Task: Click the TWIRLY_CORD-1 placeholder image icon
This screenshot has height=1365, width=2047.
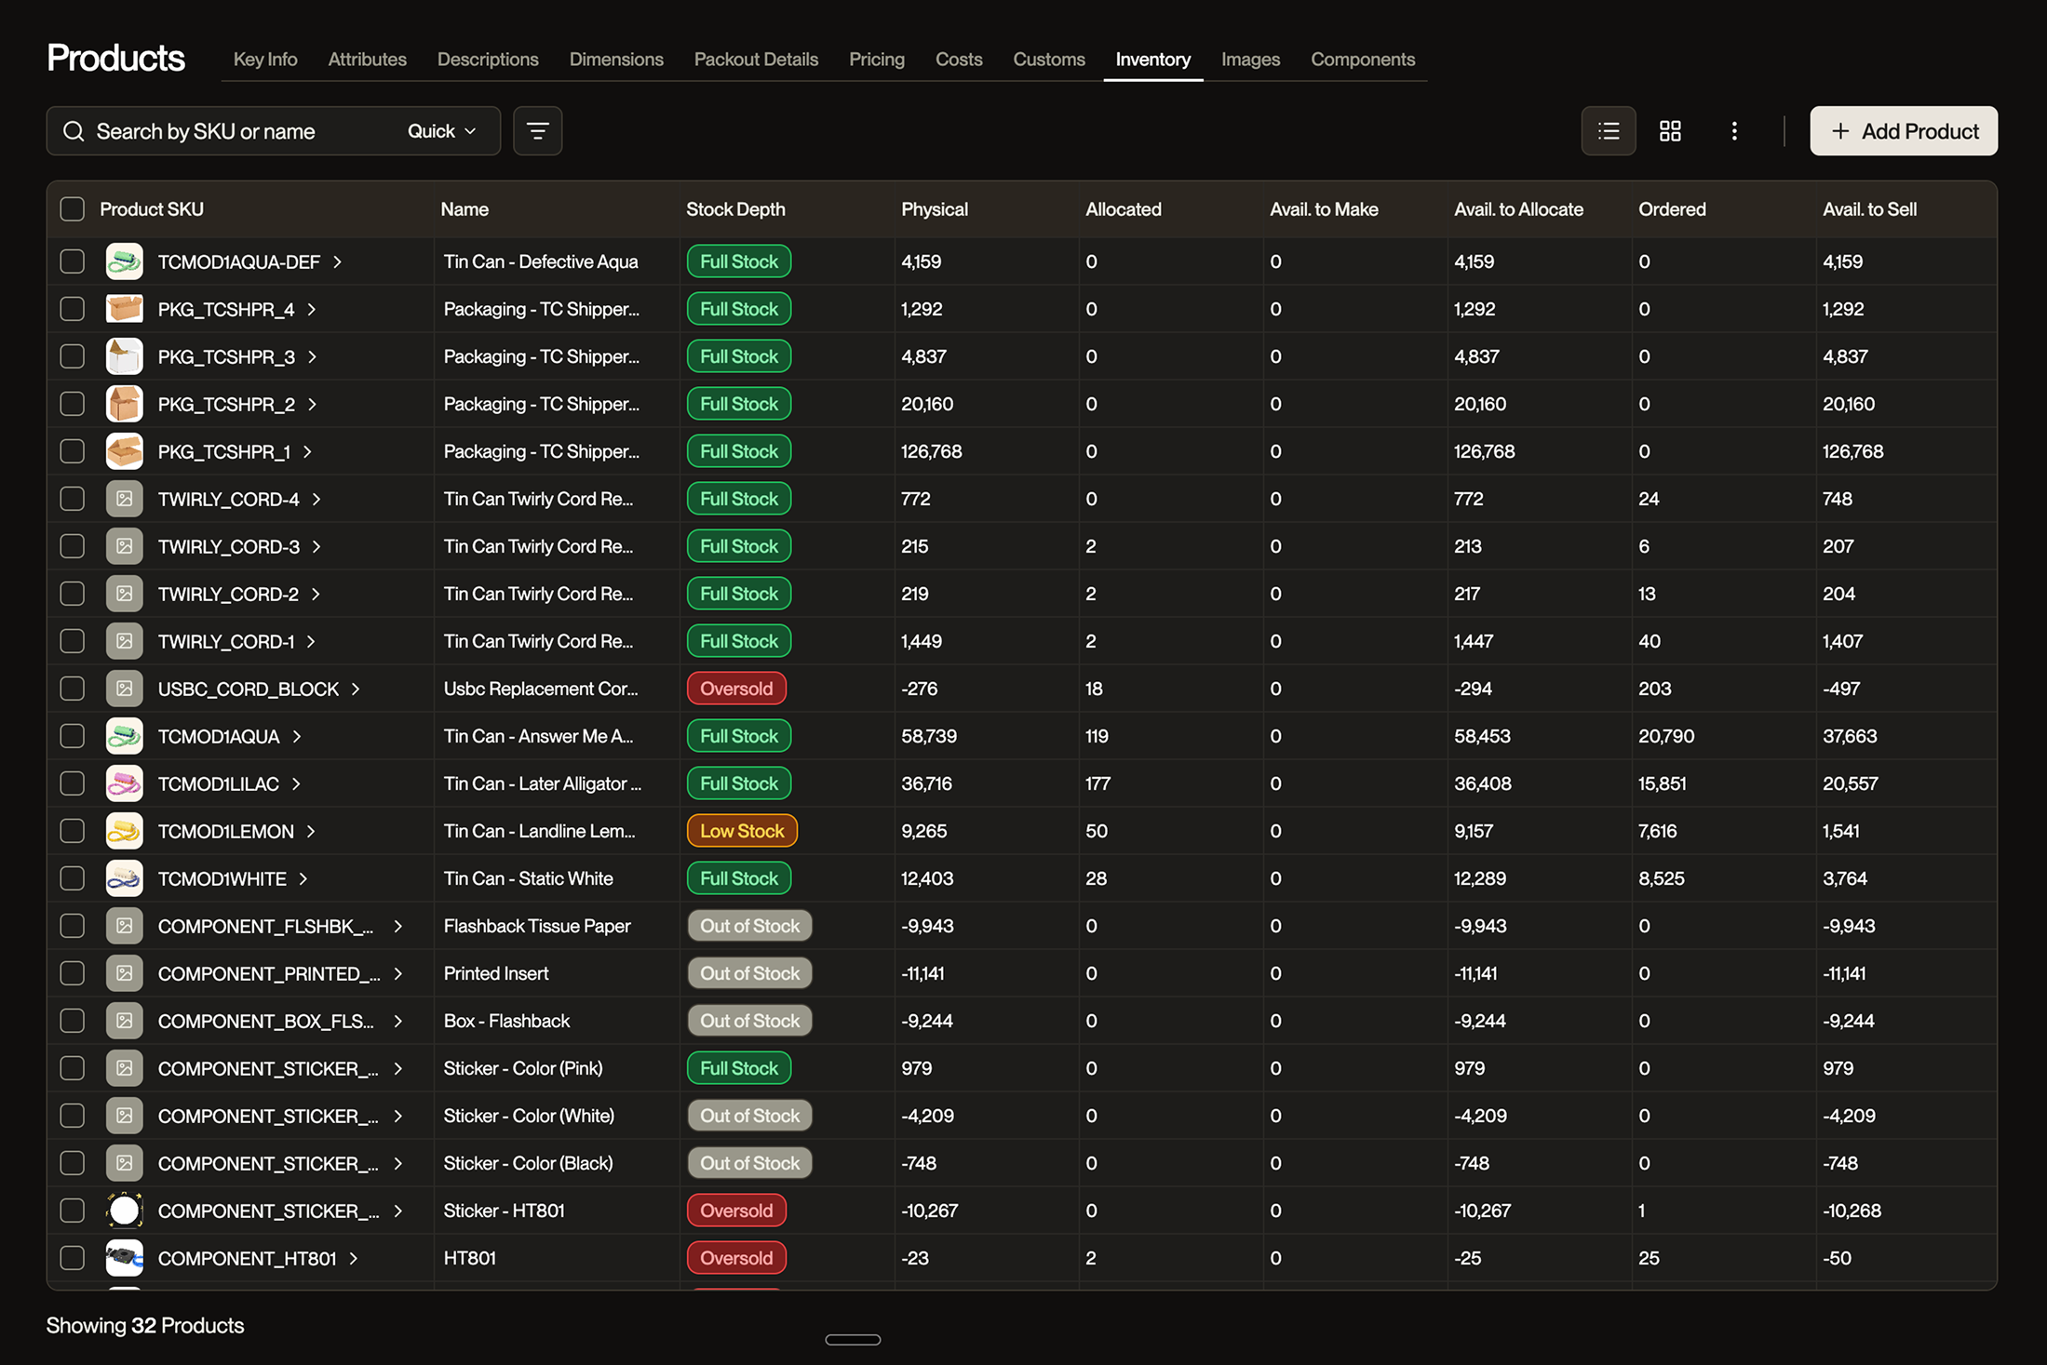Action: (124, 641)
